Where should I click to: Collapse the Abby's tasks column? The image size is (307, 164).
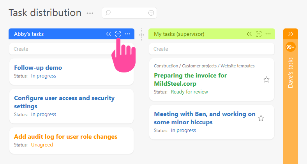[x=109, y=34]
